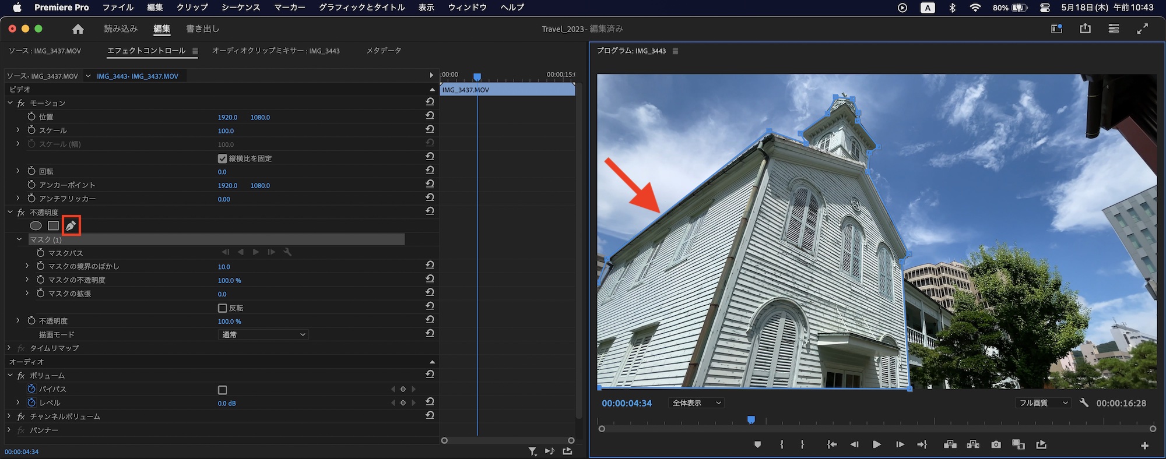Image resolution: width=1166 pixels, height=459 pixels.
Task: Open the blend mode (通常) dropdown
Action: 263,335
